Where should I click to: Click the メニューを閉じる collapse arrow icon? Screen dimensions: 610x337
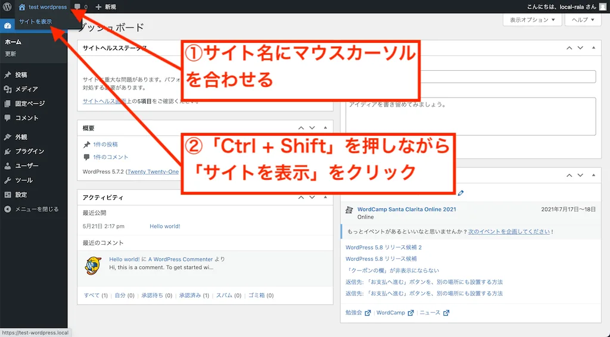coord(7,209)
